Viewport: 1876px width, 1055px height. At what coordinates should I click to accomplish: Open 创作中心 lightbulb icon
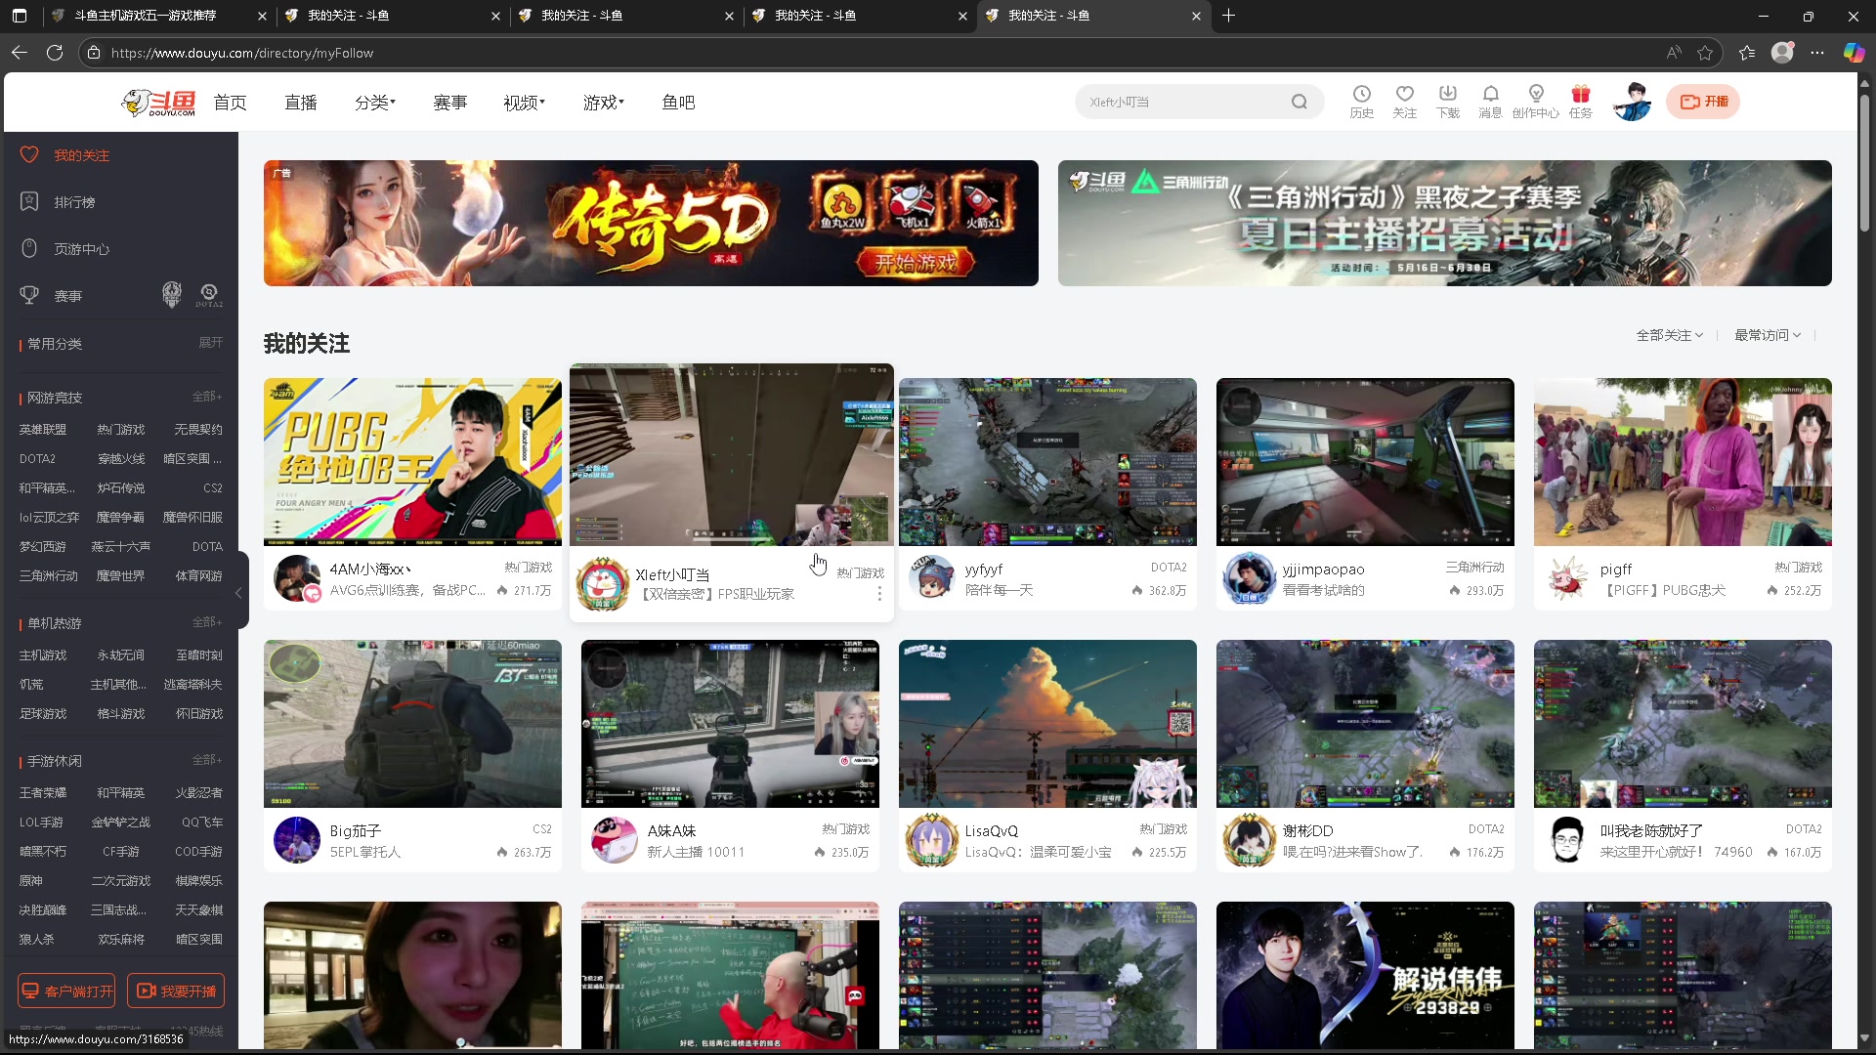(1535, 95)
